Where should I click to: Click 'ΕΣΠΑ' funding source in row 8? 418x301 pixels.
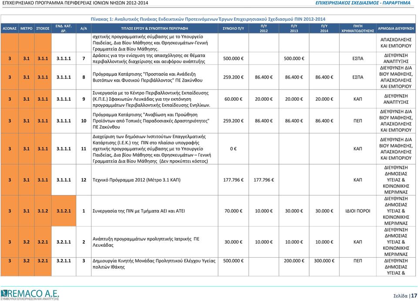tap(358, 77)
